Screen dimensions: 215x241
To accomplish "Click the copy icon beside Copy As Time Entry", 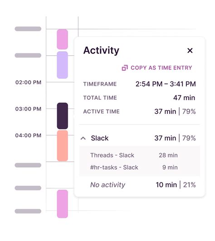I will pos(125,68).
